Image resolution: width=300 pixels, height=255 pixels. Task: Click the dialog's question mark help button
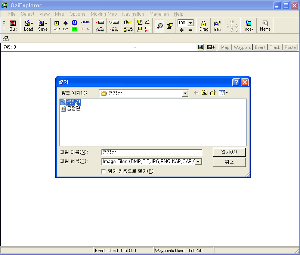(x=236, y=83)
